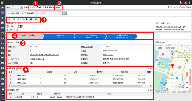
Task: Select row '19 期末(理科)
Action: point(80,79)
